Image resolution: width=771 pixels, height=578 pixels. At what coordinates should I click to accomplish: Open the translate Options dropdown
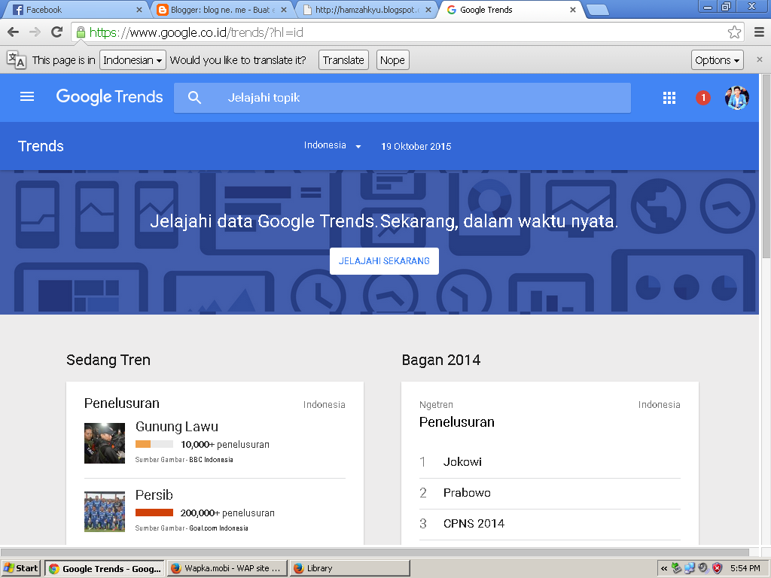(717, 60)
